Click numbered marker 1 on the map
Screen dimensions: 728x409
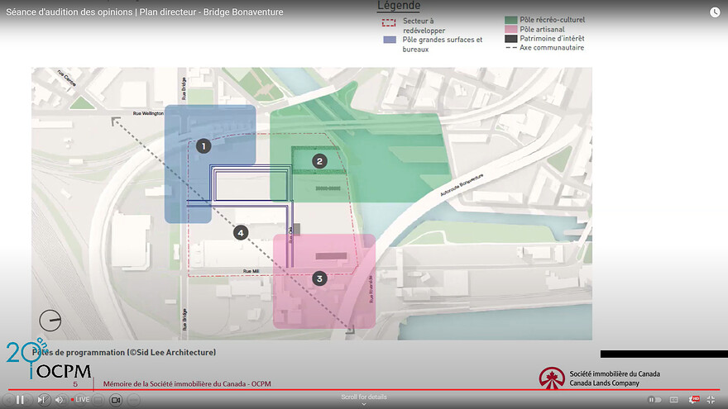(x=204, y=146)
